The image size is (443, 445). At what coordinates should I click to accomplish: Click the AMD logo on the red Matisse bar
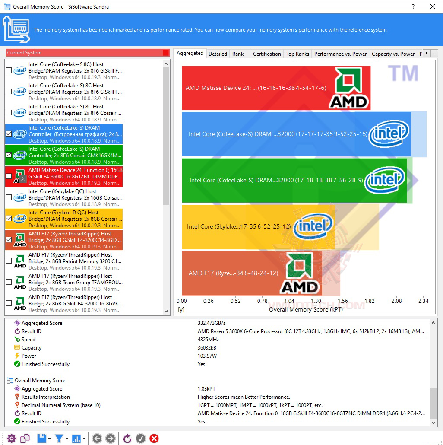click(x=349, y=88)
